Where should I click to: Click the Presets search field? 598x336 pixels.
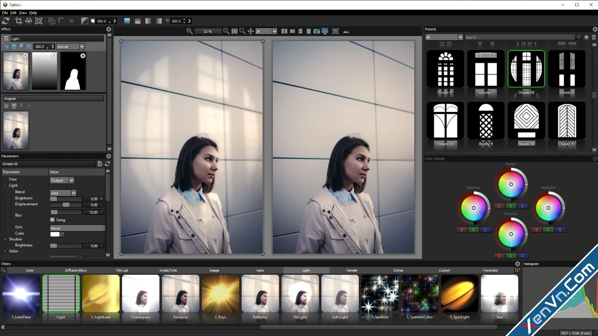coord(520,37)
